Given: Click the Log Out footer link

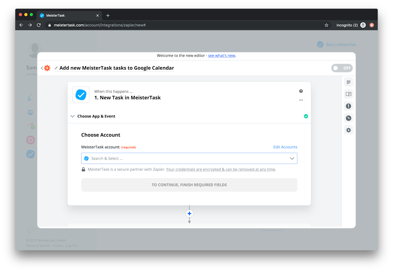Looking at the screenshot, I should click(x=72, y=246).
